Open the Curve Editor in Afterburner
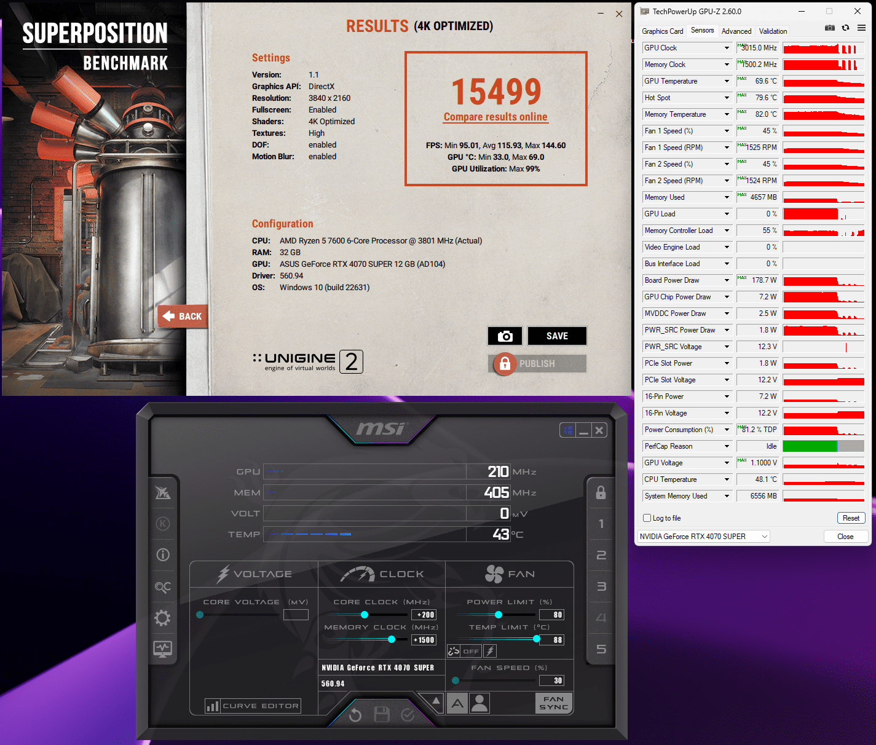This screenshot has width=876, height=745. 253,706
